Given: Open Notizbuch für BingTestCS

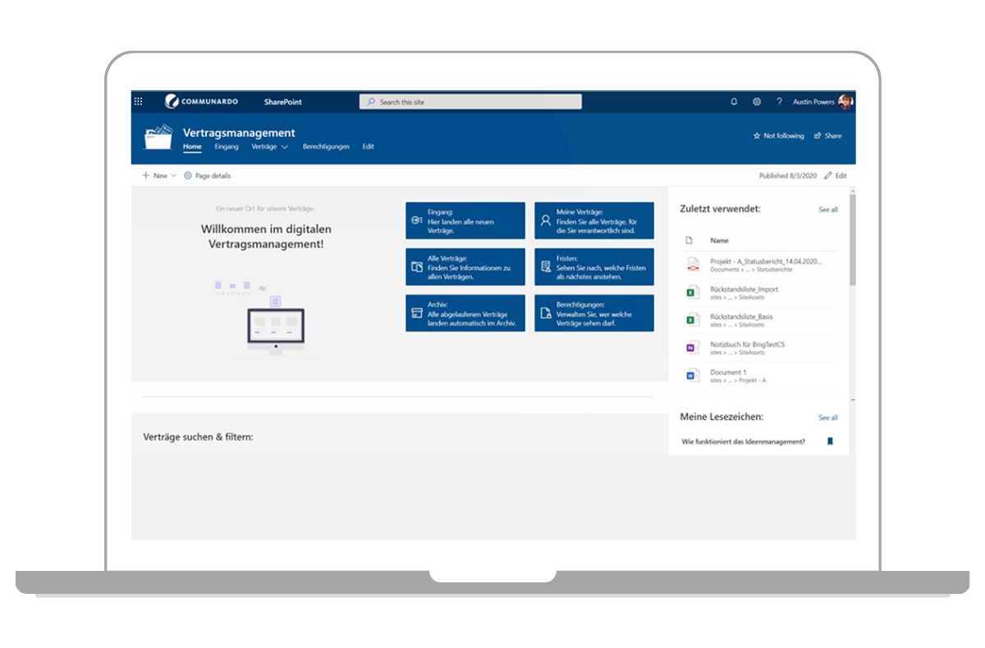Looking at the screenshot, I should pos(748,344).
